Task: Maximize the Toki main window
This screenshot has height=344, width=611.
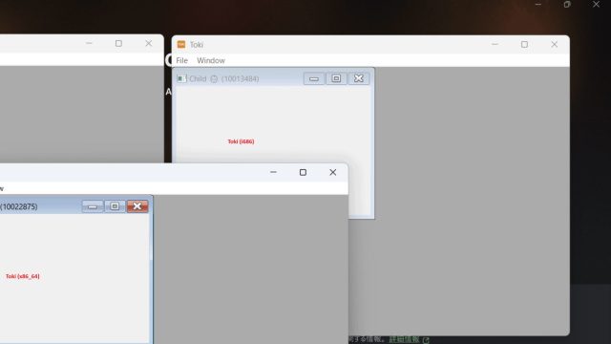Action: [x=524, y=45]
